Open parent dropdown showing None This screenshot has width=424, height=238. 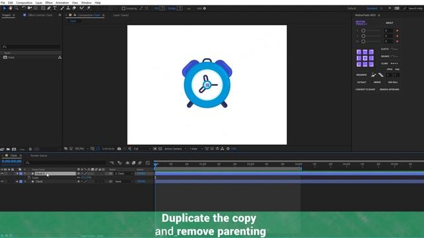pyautogui.click(x=124, y=182)
